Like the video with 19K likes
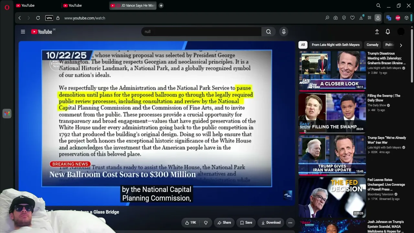The image size is (414, 233). [191, 223]
